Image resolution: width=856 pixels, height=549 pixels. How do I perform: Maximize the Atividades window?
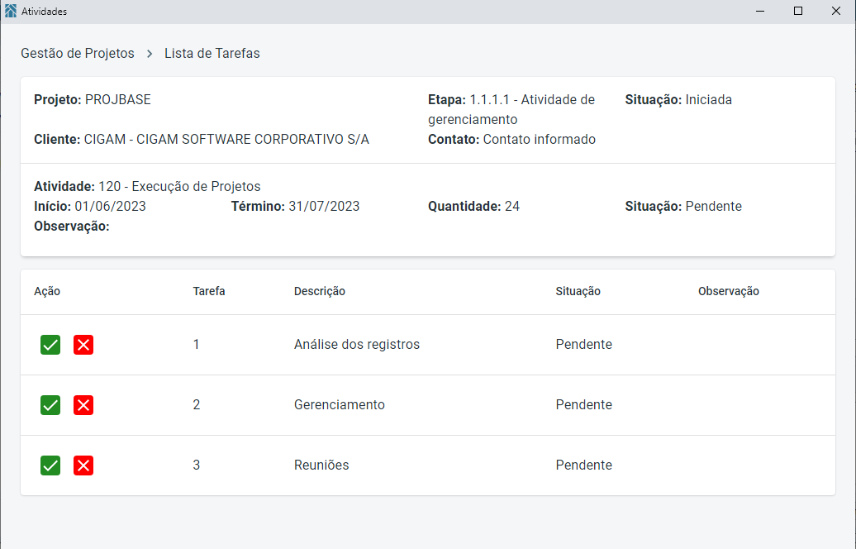[x=798, y=12]
